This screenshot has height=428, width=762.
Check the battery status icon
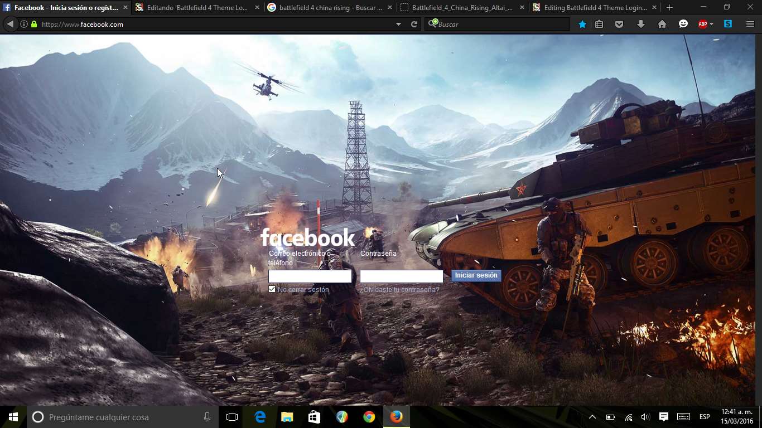pos(610,417)
